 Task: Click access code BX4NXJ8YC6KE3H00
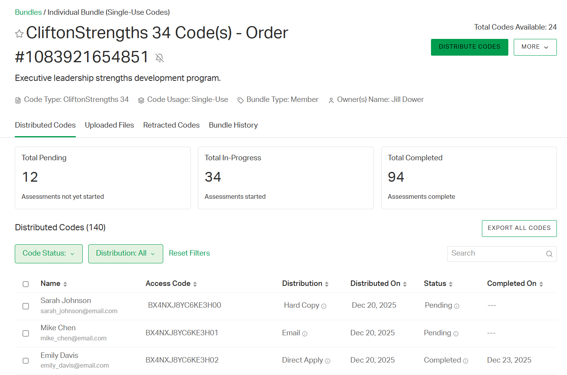[185, 305]
